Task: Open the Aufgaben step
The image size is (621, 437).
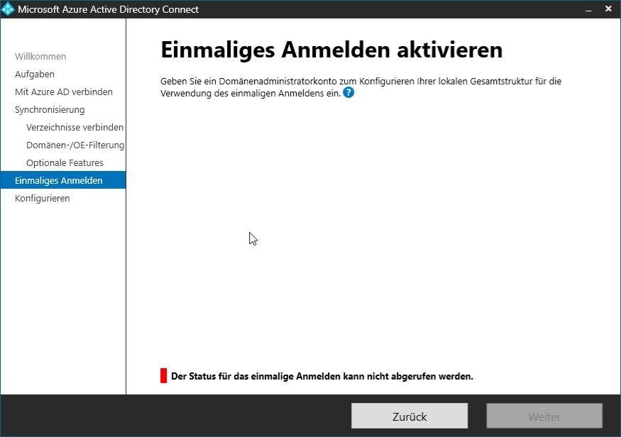Action: 35,74
